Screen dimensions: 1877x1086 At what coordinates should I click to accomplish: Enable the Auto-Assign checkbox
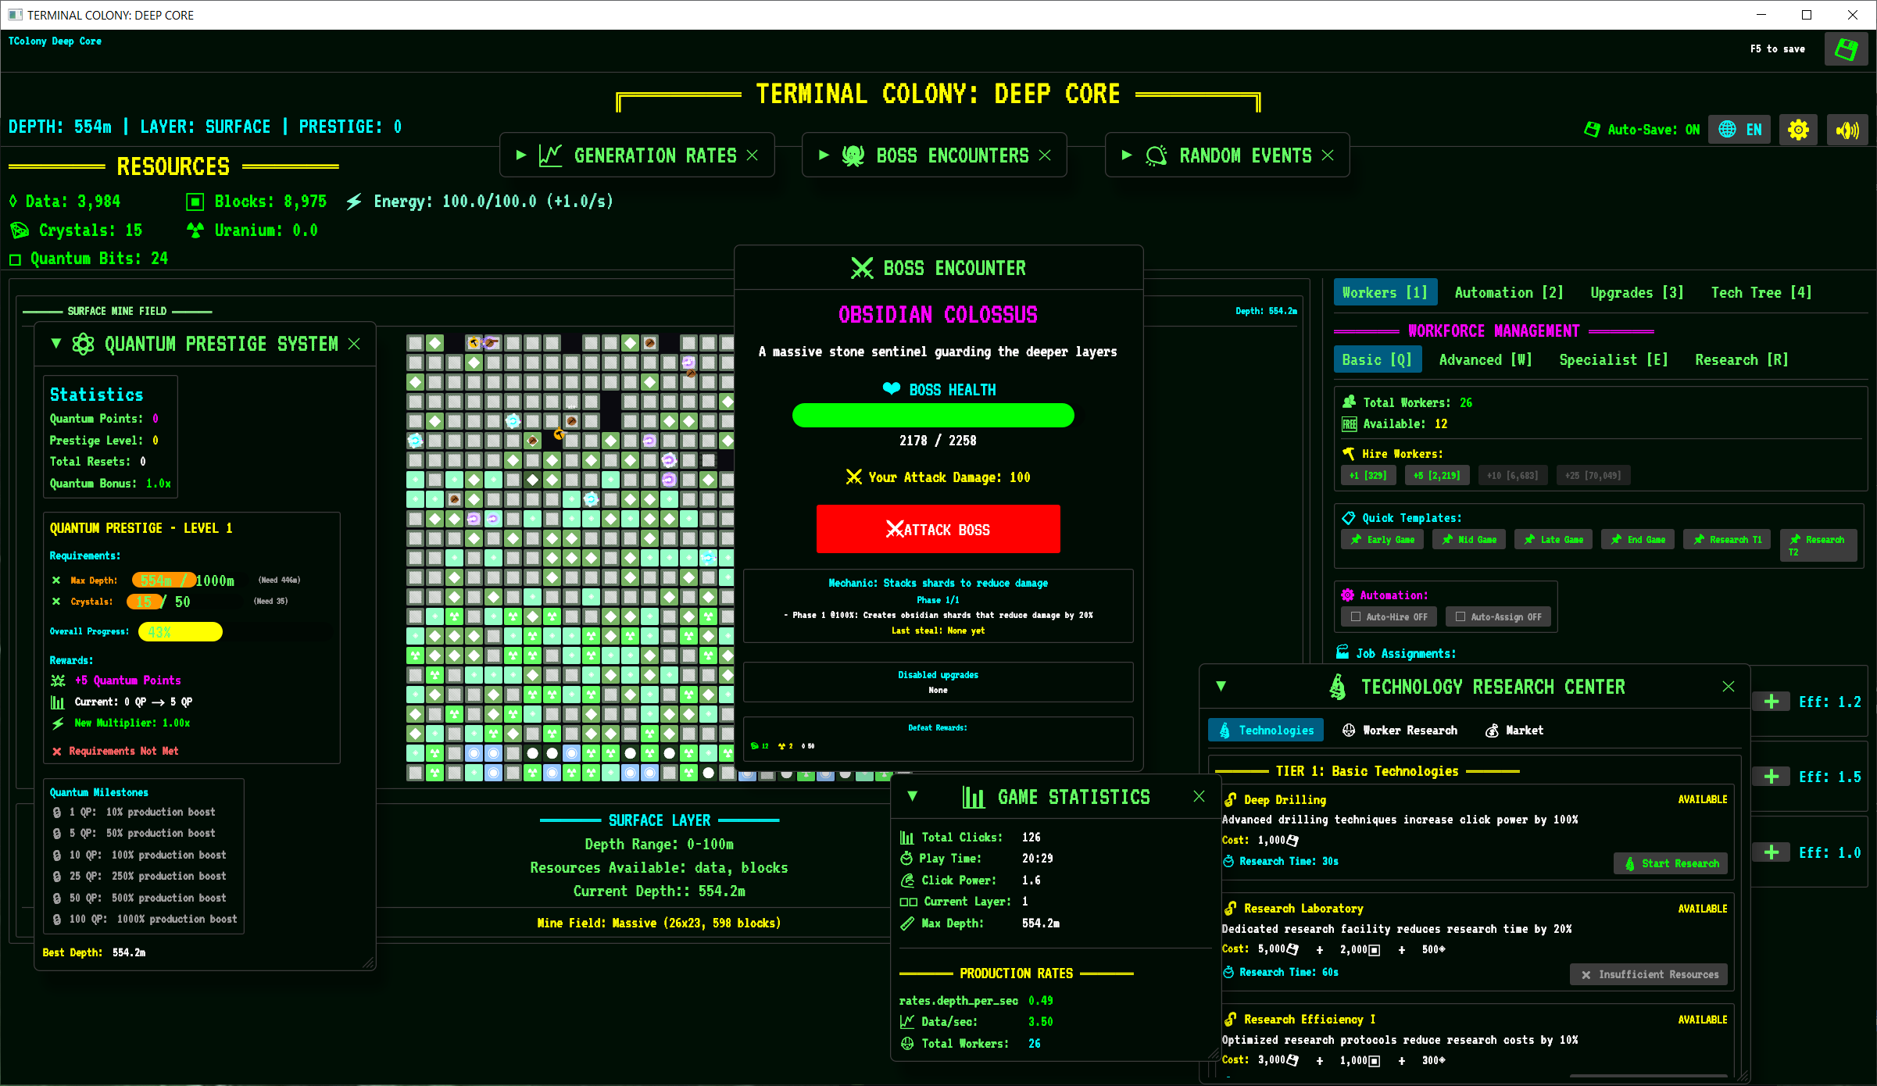coord(1460,616)
